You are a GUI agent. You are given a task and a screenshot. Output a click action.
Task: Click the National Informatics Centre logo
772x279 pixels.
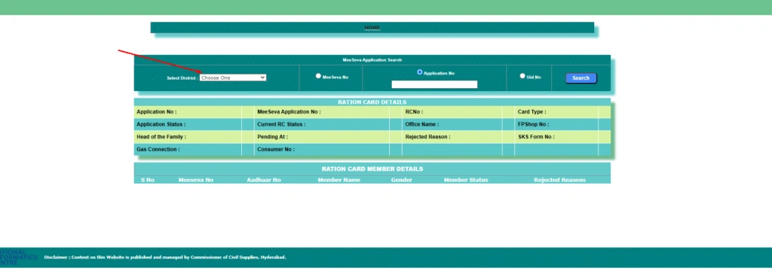[x=18, y=257]
